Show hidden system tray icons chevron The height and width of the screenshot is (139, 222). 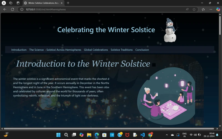(x=167, y=135)
